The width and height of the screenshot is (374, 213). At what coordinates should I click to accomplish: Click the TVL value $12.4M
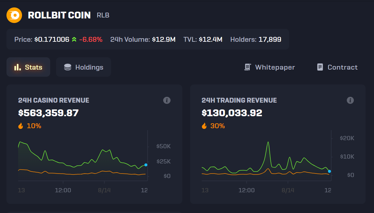[x=210, y=39]
